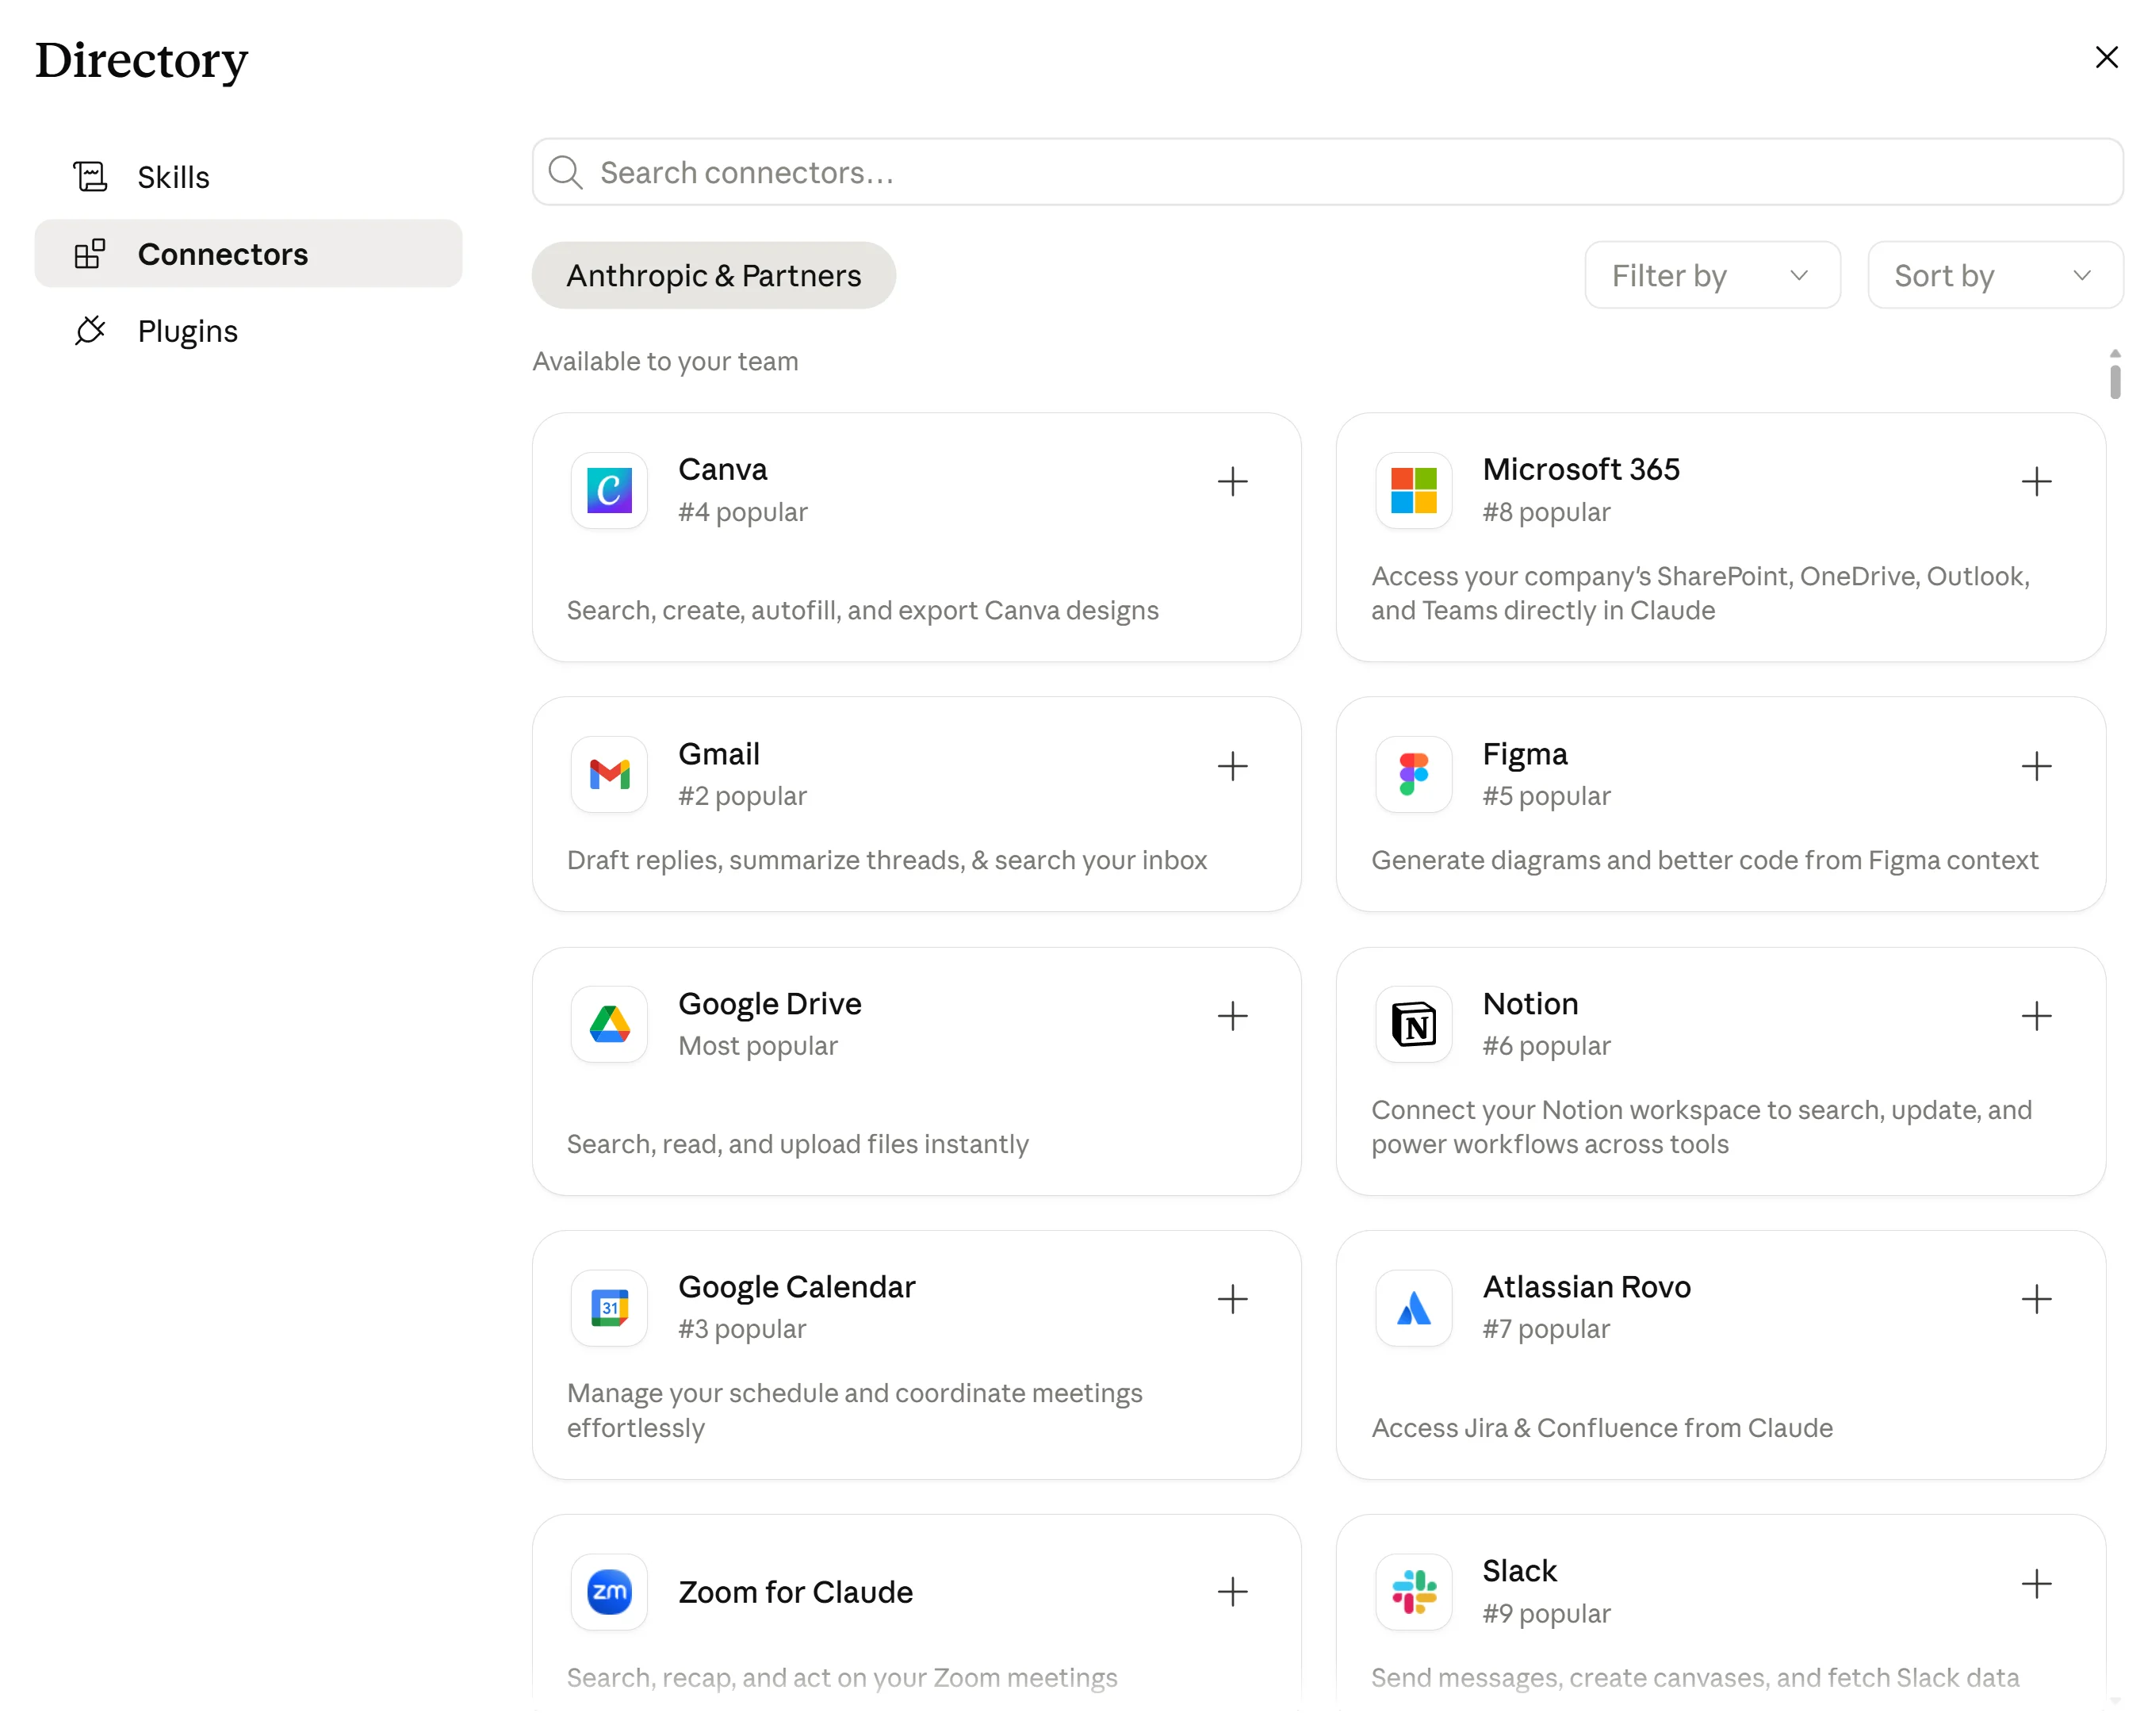Screen dimensions: 2144x1736
Task: Add the Google Drive connector with plus
Action: click(x=1232, y=1016)
